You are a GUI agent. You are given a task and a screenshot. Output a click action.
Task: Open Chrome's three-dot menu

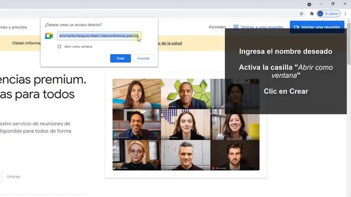tap(346, 14)
